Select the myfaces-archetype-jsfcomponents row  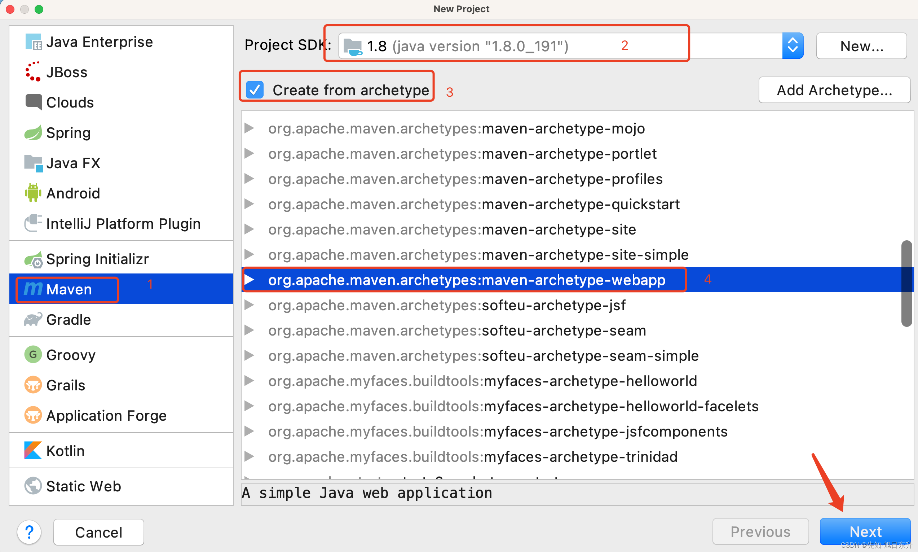577,431
